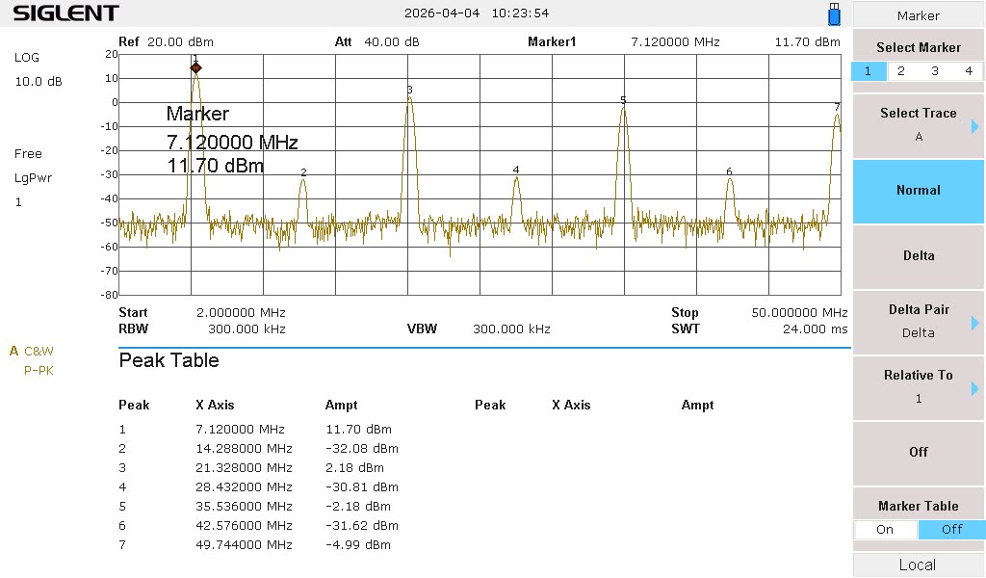Screen dimensions: 986x578
Task: Click the Att 40.00 dB value
Action: pyautogui.click(x=392, y=42)
